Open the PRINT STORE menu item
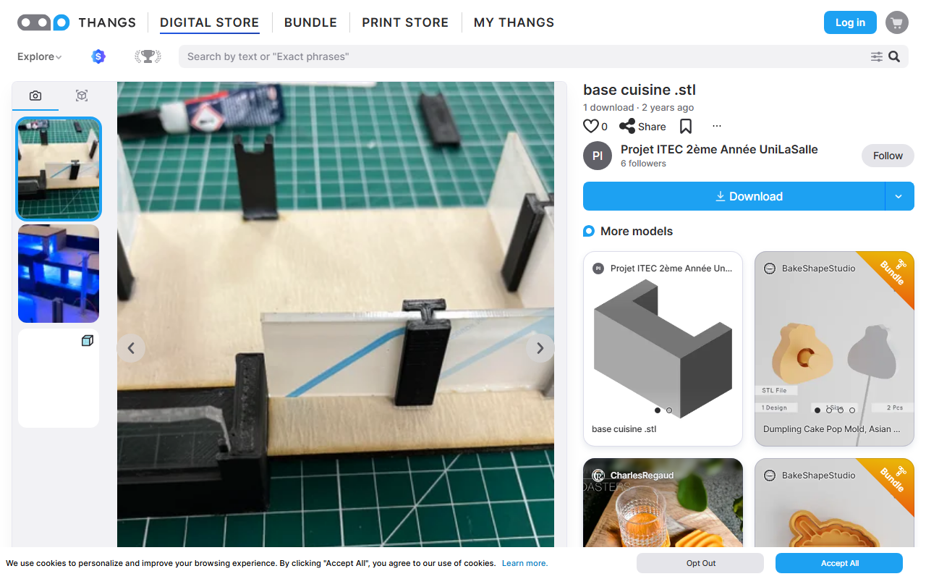This screenshot has width=926, height=579. point(405,22)
